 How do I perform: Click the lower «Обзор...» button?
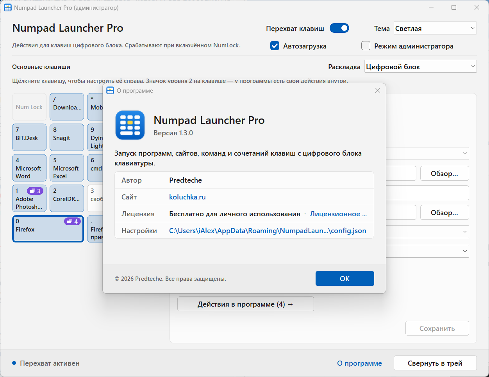pyautogui.click(x=444, y=212)
